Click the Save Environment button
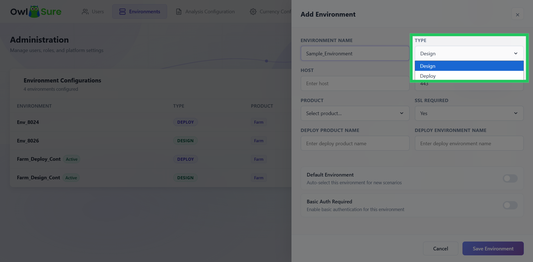Screen dimensions: 533x262 click(493, 248)
